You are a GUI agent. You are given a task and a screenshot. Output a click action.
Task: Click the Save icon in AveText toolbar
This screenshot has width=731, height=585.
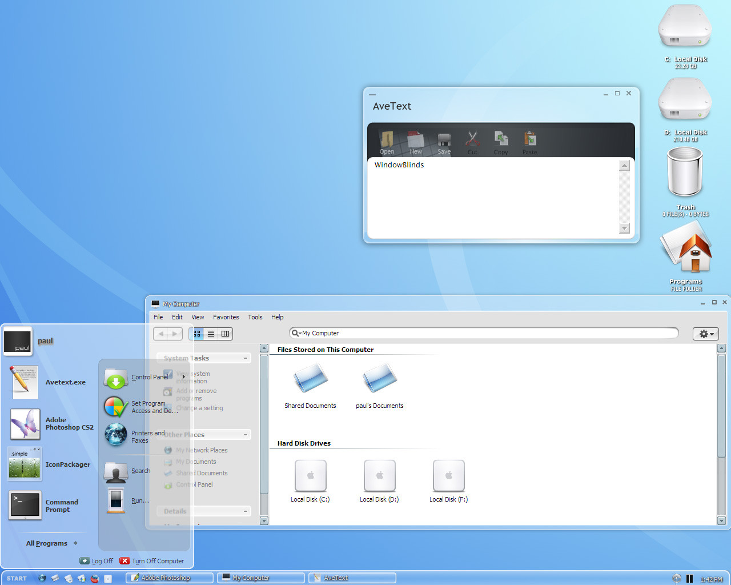(444, 142)
